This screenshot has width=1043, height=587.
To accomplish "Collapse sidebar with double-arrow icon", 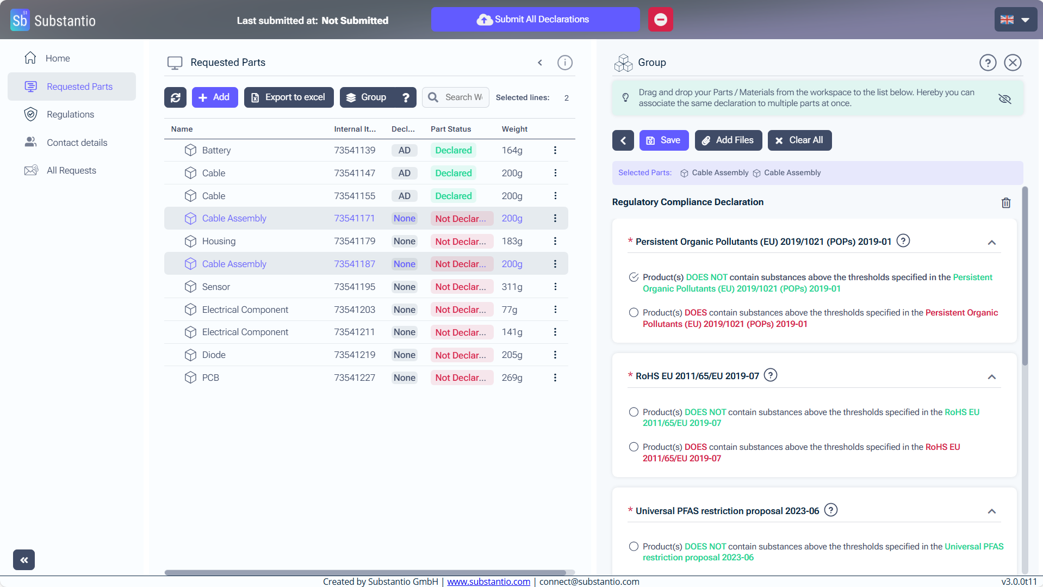I will point(24,559).
